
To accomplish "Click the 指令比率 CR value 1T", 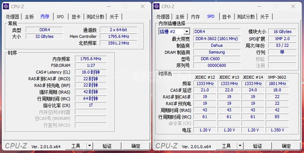I will pyautogui.click(x=91, y=105).
